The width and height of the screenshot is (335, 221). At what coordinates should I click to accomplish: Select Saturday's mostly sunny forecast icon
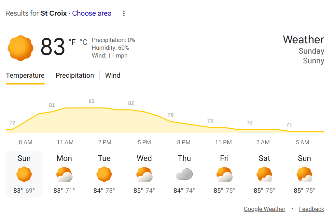[264, 175]
